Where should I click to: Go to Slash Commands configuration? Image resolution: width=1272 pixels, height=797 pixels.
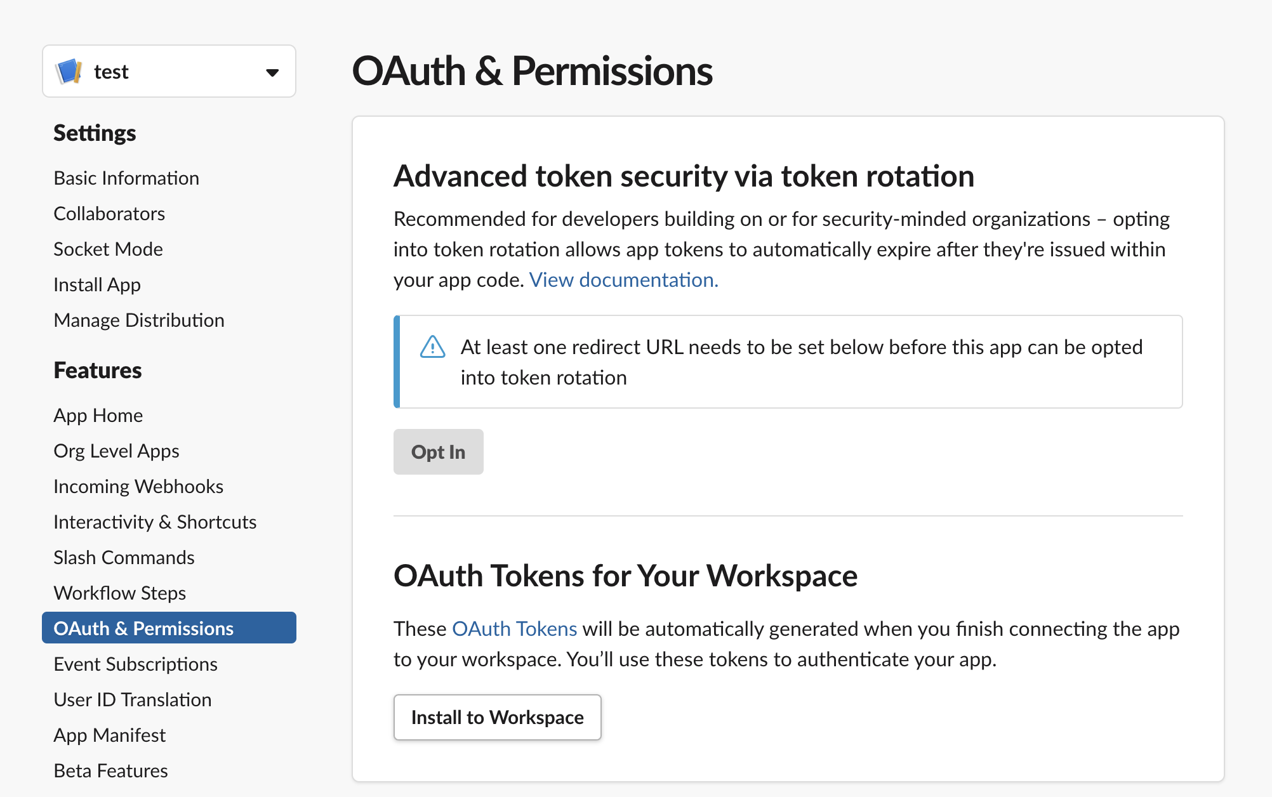[124, 557]
